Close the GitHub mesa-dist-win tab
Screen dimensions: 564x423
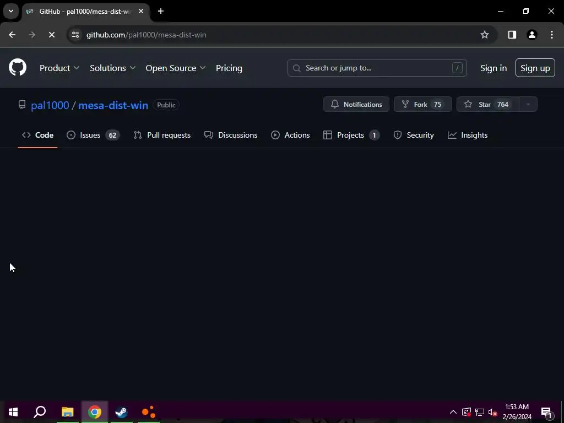pyautogui.click(x=141, y=11)
